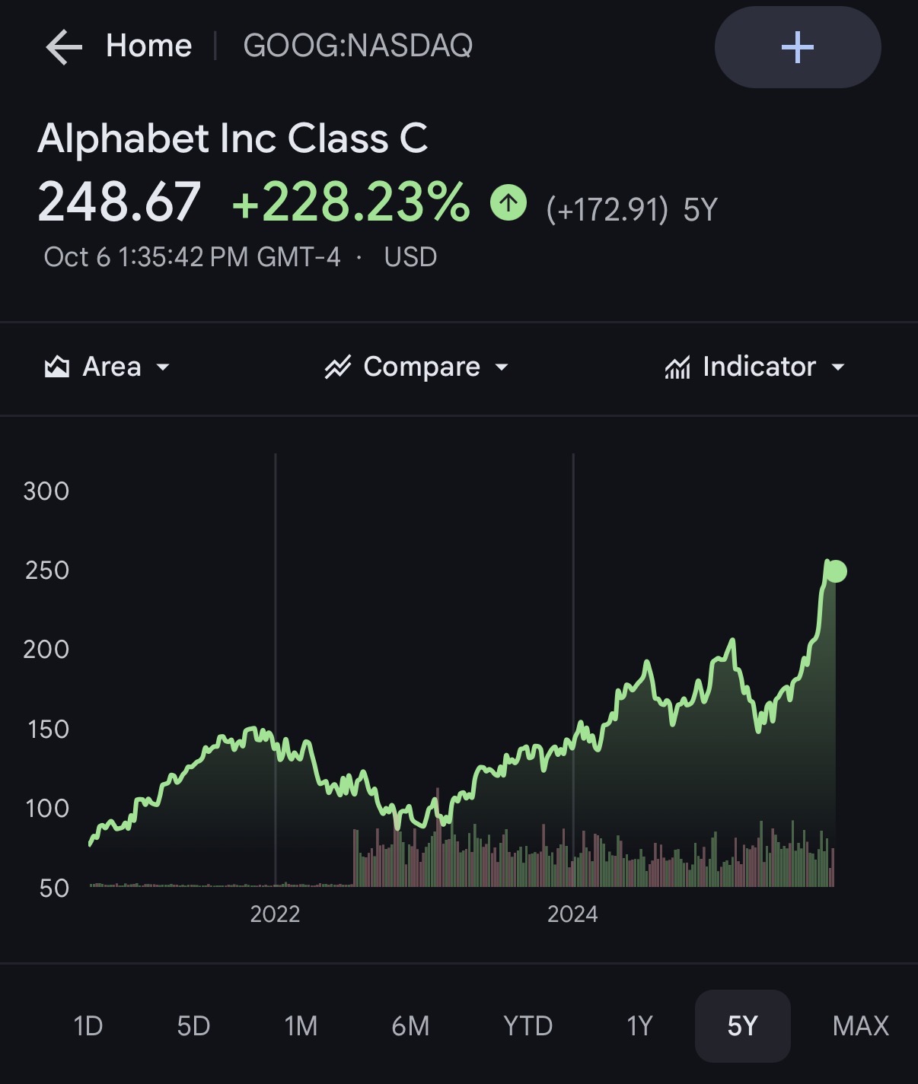This screenshot has height=1084, width=918.
Task: Show the MAX time range
Action: [x=860, y=1025]
